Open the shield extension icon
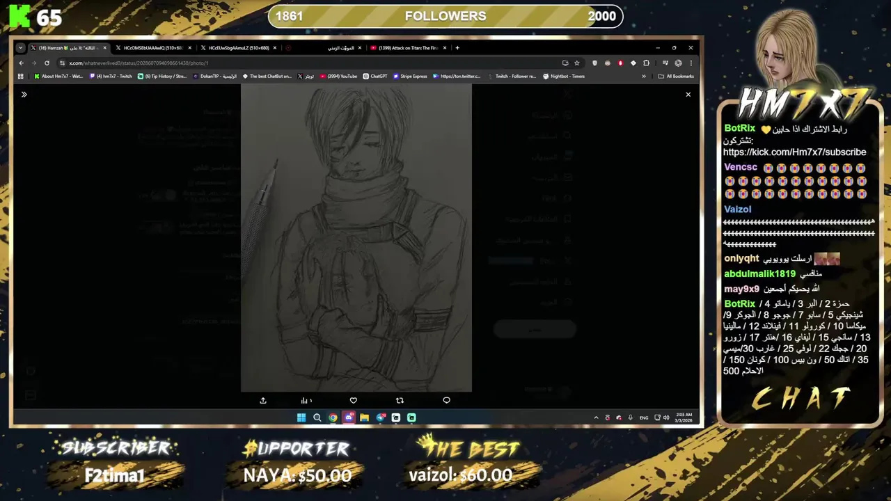 (594, 63)
